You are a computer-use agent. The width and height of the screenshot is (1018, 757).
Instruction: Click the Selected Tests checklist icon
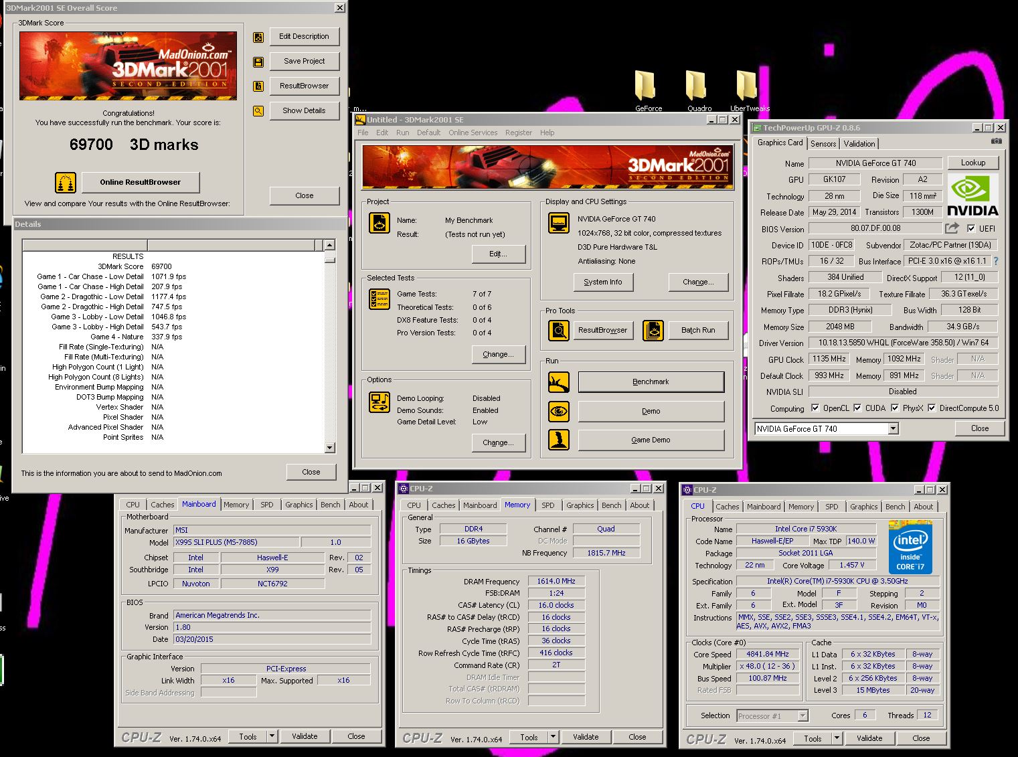[x=379, y=299]
